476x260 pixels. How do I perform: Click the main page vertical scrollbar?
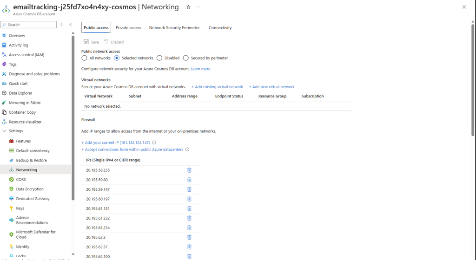pyautogui.click(x=473, y=80)
